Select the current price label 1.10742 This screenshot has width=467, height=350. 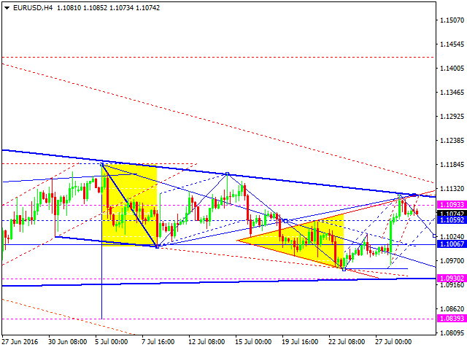452,214
